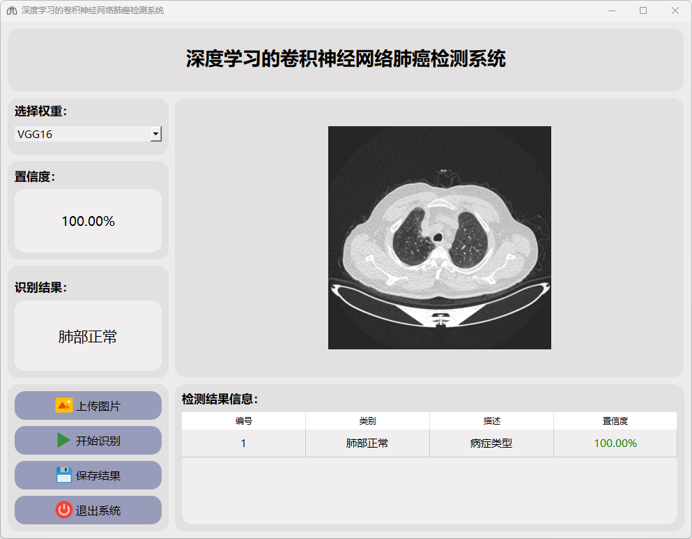Maximize the application window
The height and width of the screenshot is (539, 692).
(x=643, y=10)
